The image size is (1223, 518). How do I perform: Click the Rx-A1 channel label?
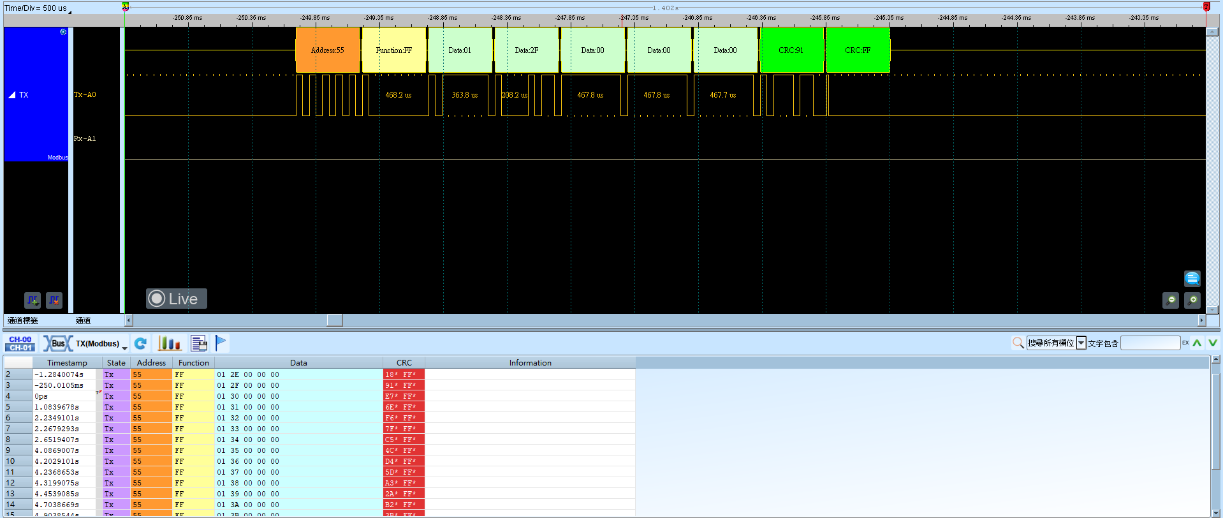click(x=85, y=138)
